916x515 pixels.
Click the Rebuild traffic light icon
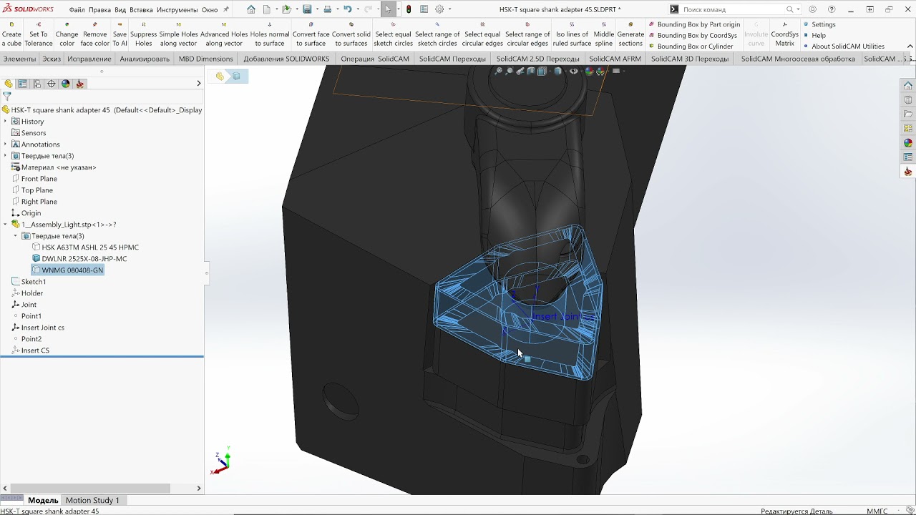click(409, 9)
